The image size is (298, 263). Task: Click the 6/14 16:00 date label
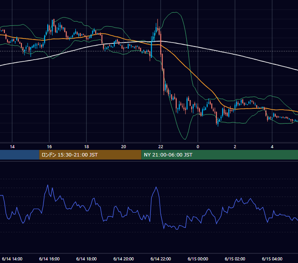tap(49, 259)
